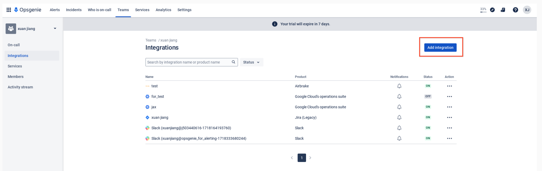Click the notification bell for test

(399, 86)
